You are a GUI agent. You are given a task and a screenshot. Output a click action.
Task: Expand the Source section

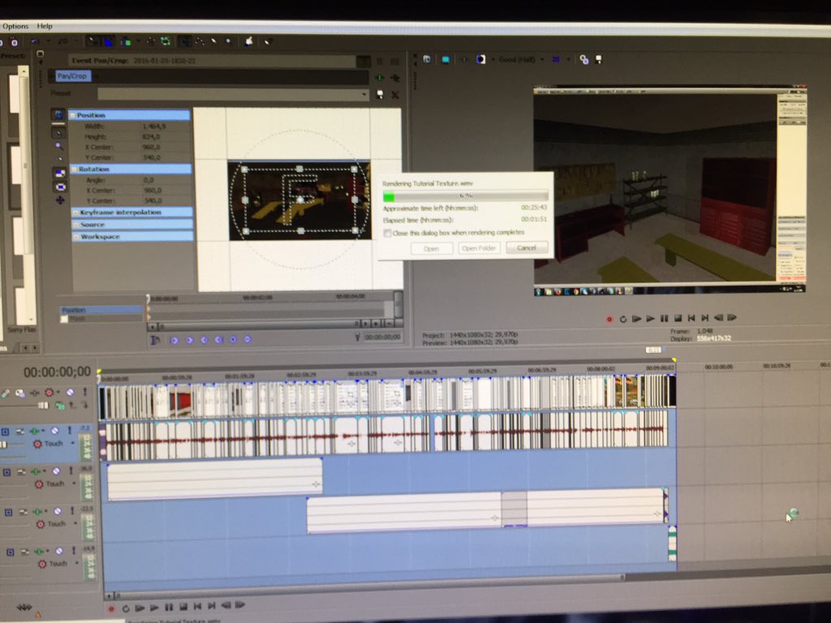point(75,224)
